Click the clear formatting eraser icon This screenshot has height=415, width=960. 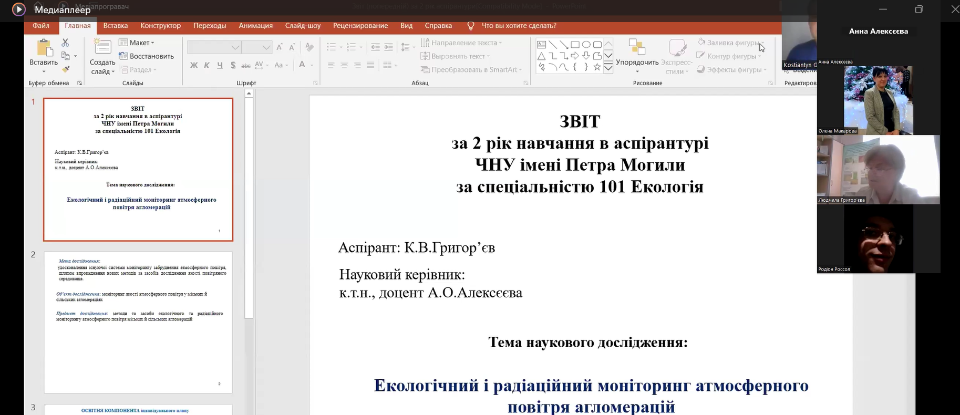[309, 47]
